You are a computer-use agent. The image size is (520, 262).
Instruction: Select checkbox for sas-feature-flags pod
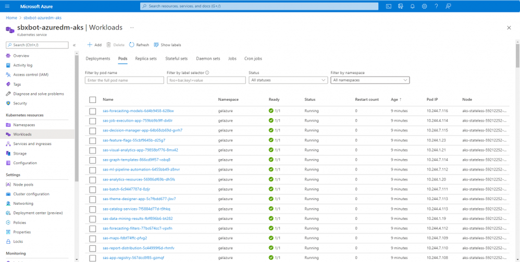tap(93, 140)
